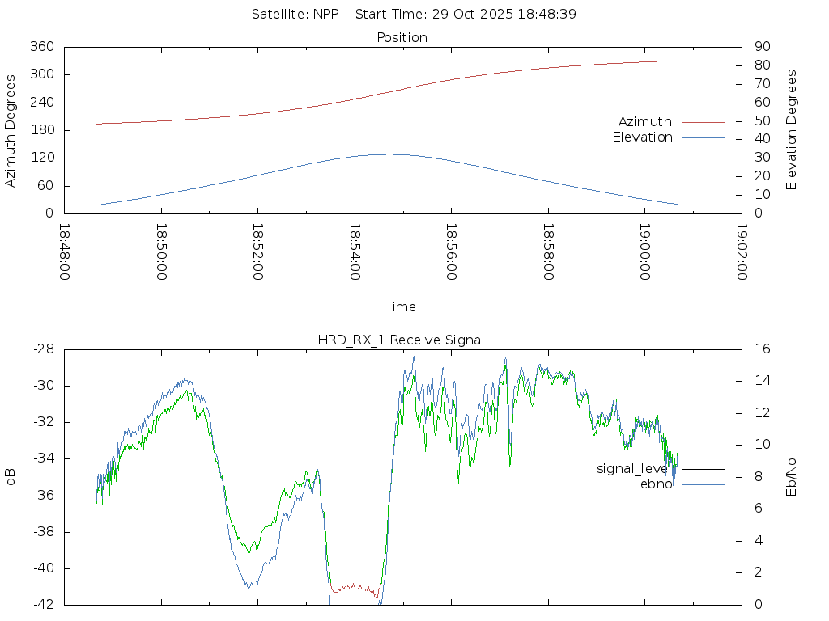The image size is (829, 621).
Task: Click the Time axis title
Action: [x=401, y=307]
